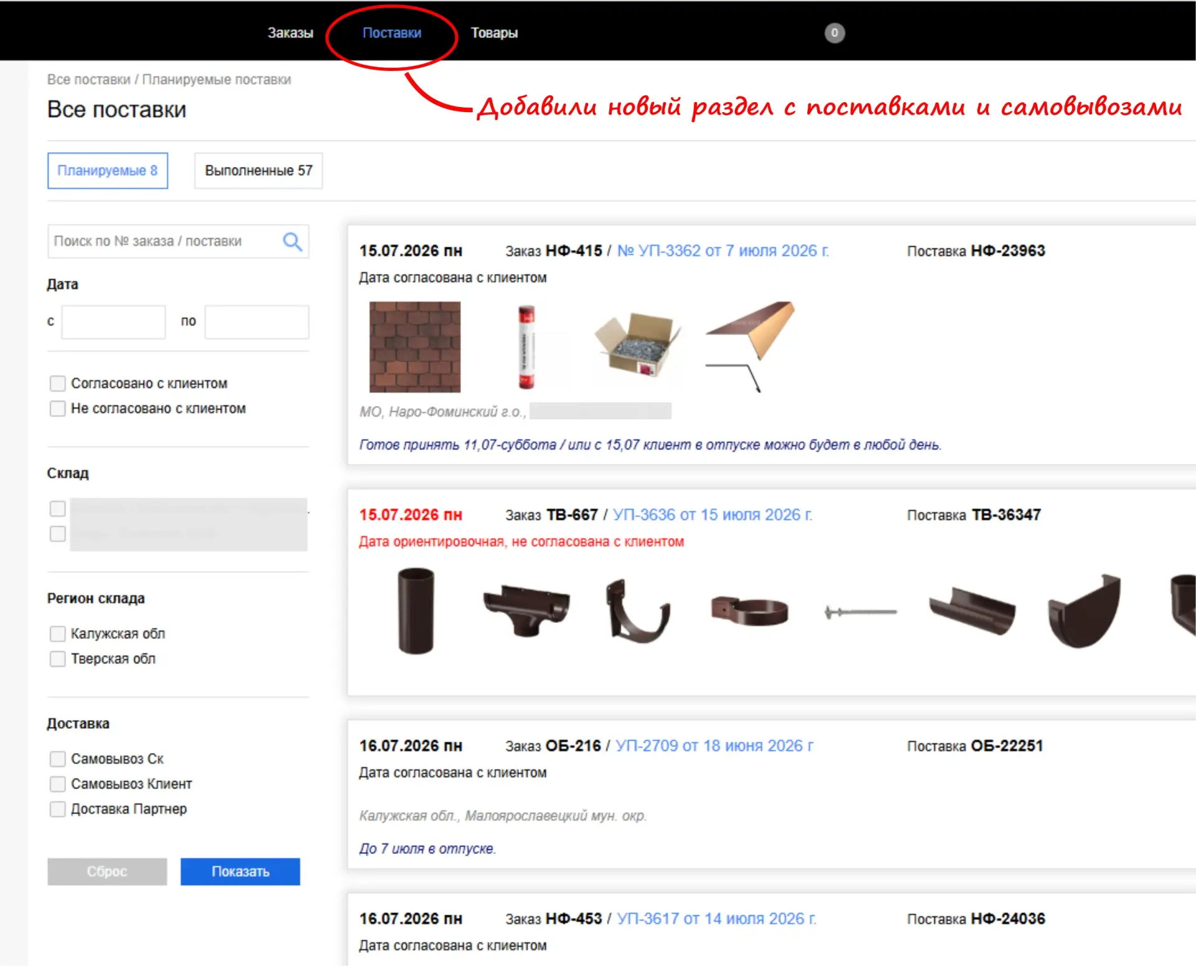Click the date 'с' start field
The image size is (1196, 966).
pos(113,322)
